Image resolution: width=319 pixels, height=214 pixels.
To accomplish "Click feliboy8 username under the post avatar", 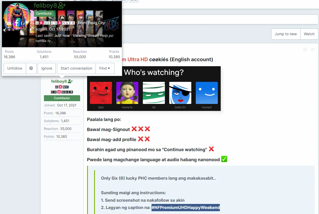I will (59, 81).
